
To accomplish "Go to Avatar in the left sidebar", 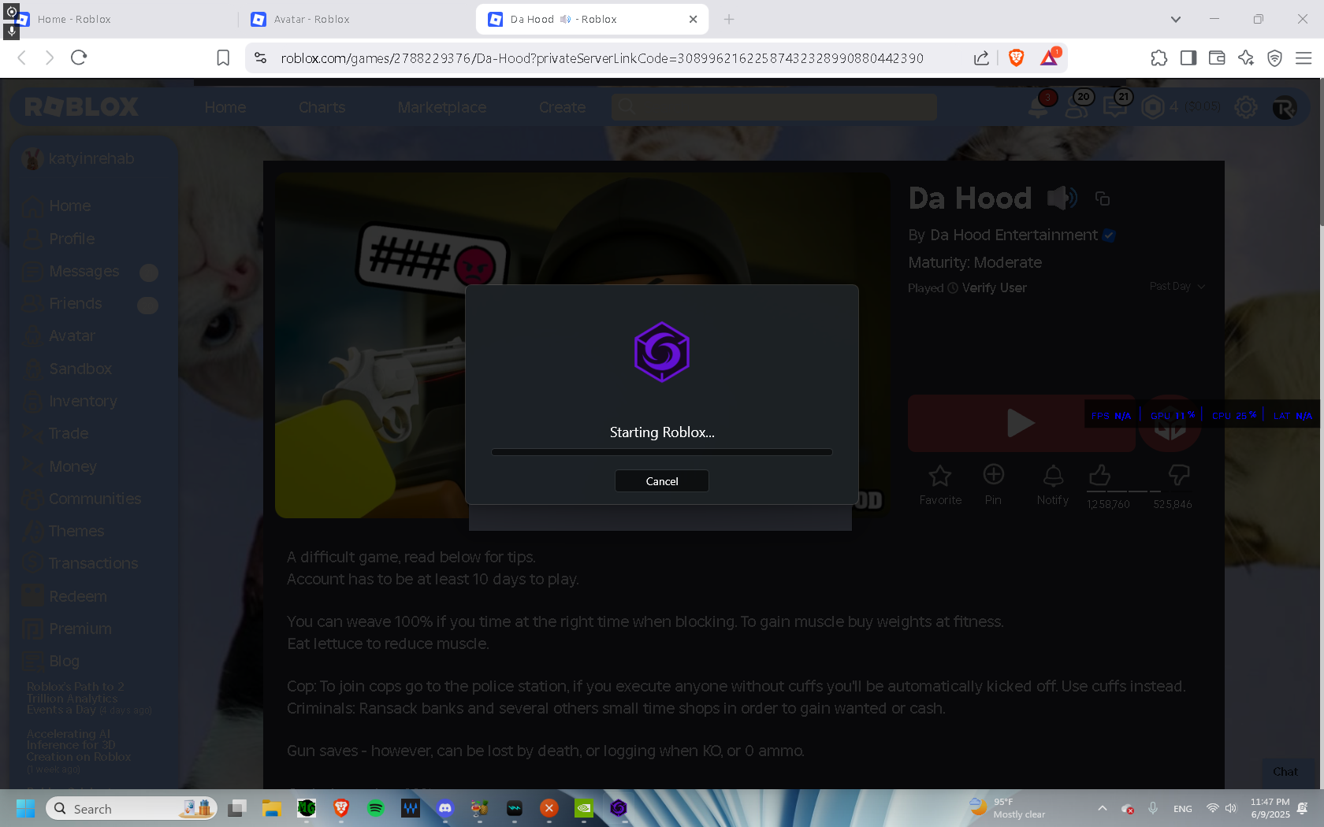I will pyautogui.click(x=59, y=336).
